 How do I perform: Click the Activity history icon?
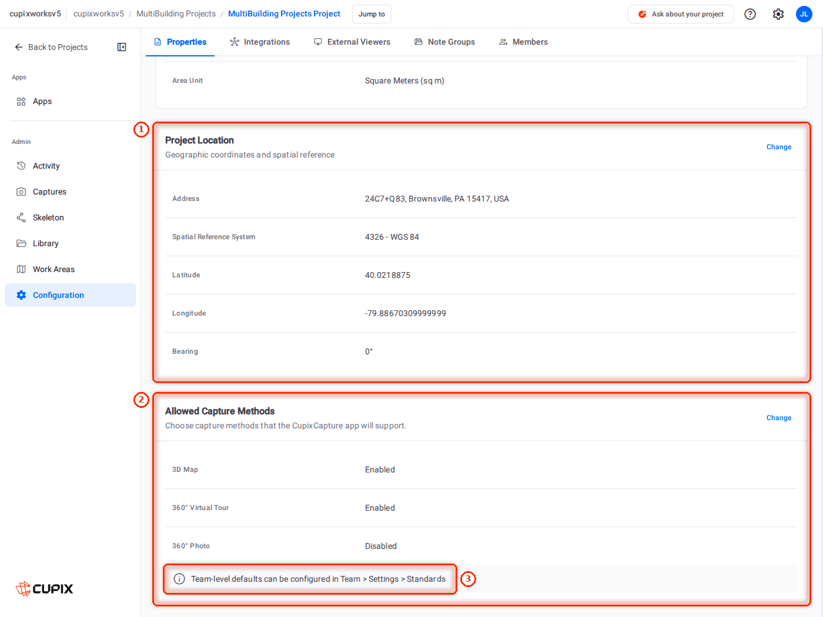pyautogui.click(x=21, y=166)
